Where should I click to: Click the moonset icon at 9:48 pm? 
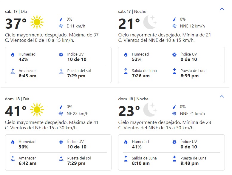tap(174, 159)
